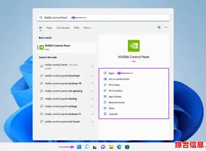206x151 pixels.
Task: Click the account avatar labeled A
Action: click(x=159, y=27)
